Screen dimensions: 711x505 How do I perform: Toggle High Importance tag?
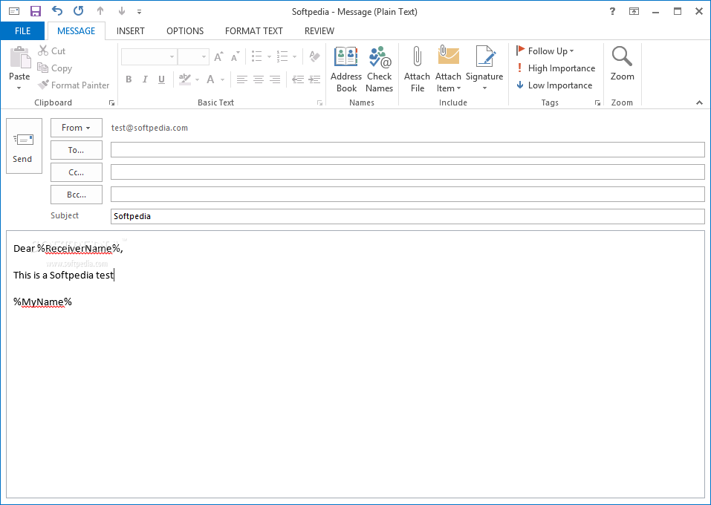[556, 68]
